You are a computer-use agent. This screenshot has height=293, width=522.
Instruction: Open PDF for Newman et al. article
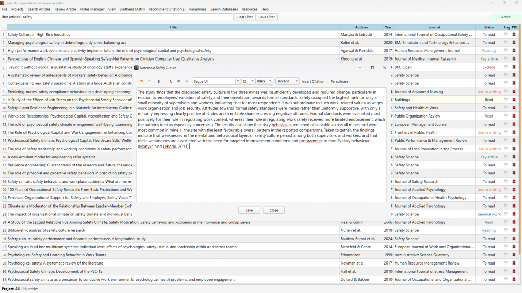[514, 263]
